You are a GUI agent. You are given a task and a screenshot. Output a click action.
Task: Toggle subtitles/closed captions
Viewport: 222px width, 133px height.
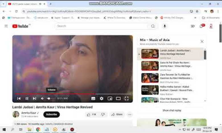click(x=93, y=98)
